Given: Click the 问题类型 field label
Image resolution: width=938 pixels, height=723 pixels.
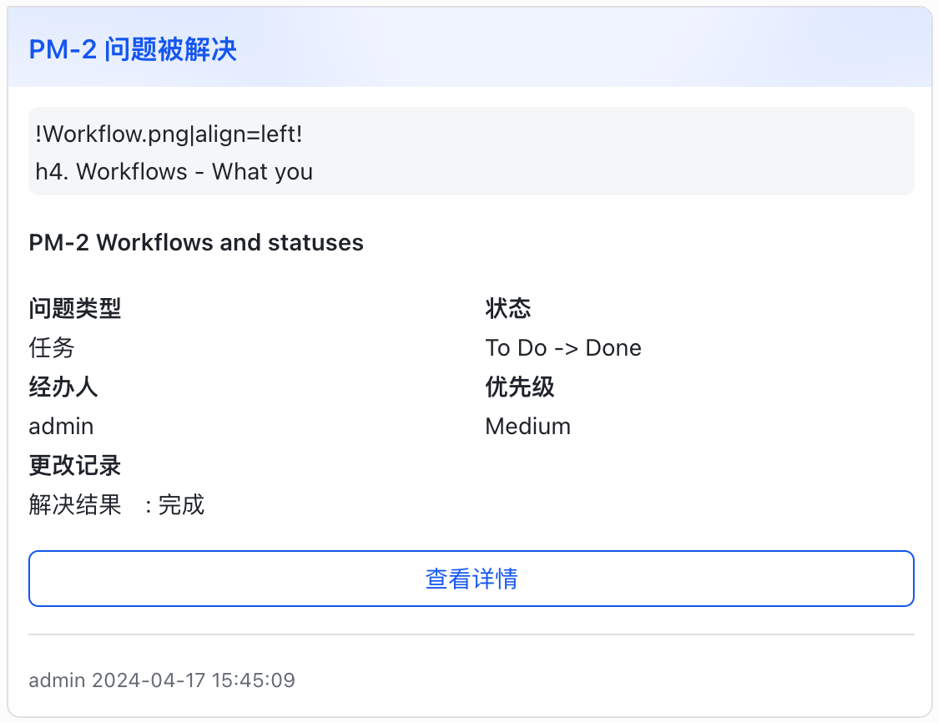Looking at the screenshot, I should tap(75, 309).
